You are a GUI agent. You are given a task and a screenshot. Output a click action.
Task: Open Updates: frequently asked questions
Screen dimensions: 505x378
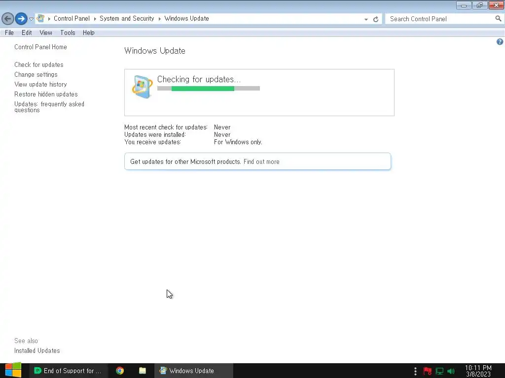tap(49, 107)
